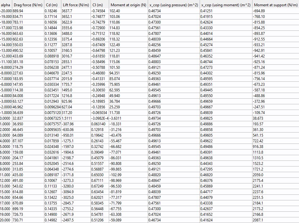Click Cl value -0.67409
Image resolution: width=299 pixels, height=223 pixels.
[100, 45]
